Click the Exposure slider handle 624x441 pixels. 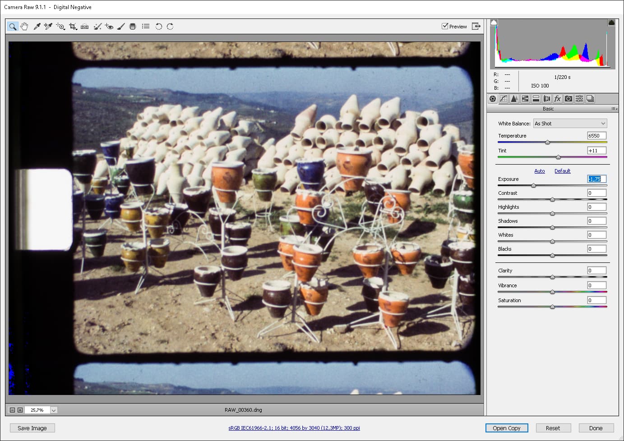click(533, 185)
